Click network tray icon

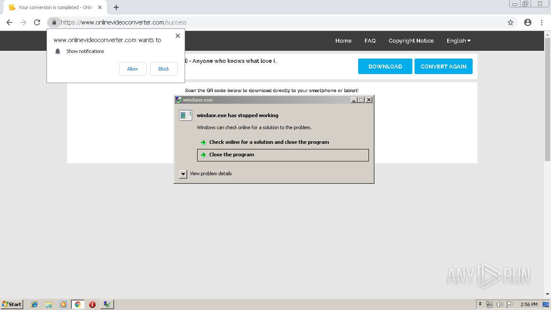[489, 304]
